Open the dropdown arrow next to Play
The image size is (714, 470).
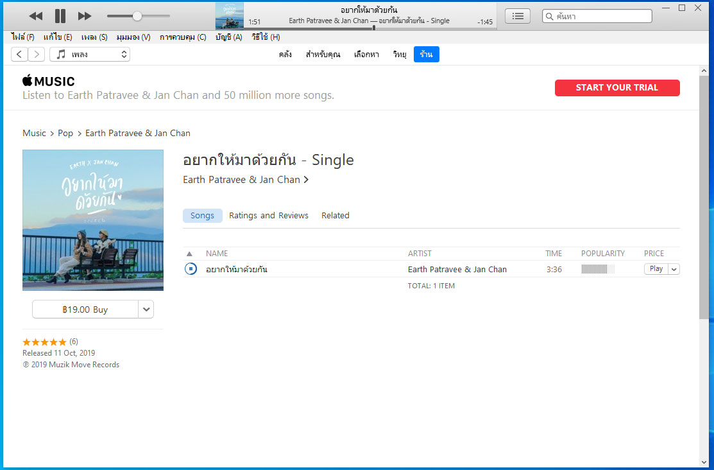click(x=674, y=269)
